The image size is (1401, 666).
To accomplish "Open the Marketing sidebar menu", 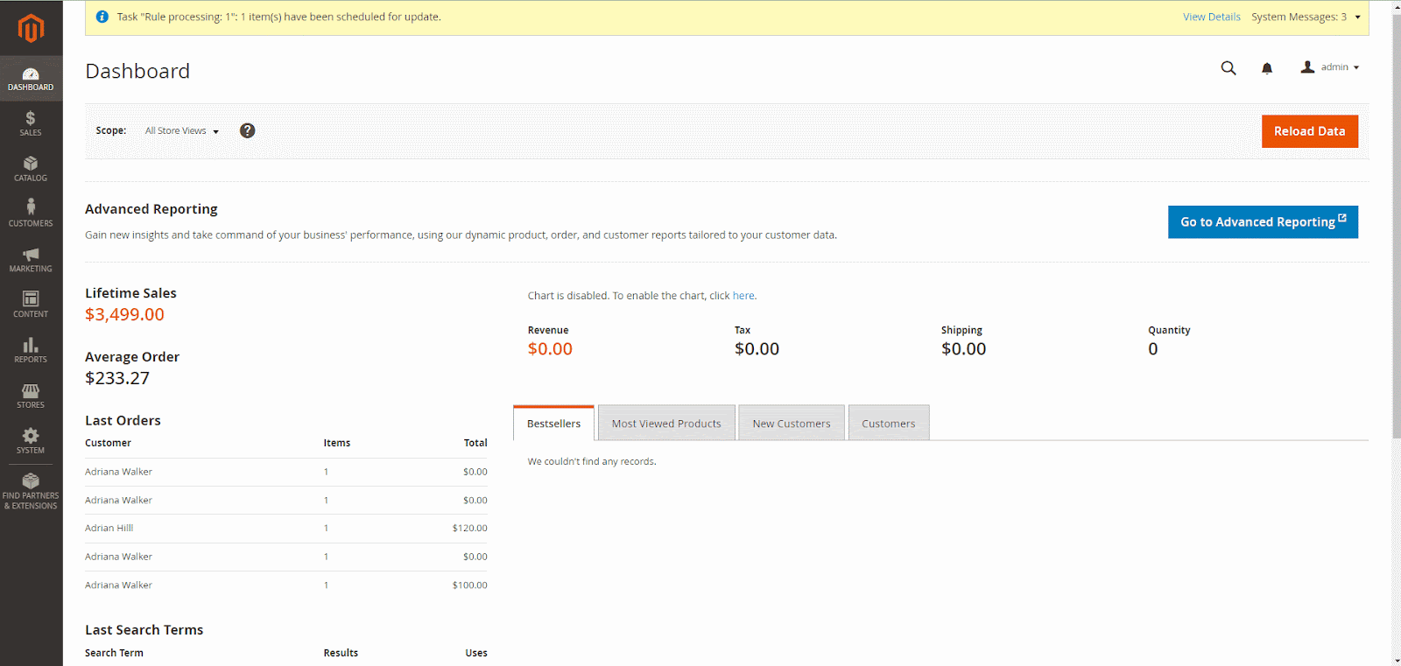I will click(x=31, y=260).
